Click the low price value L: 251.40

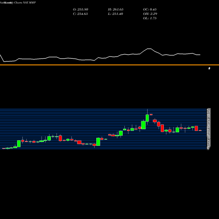coord(115,14)
